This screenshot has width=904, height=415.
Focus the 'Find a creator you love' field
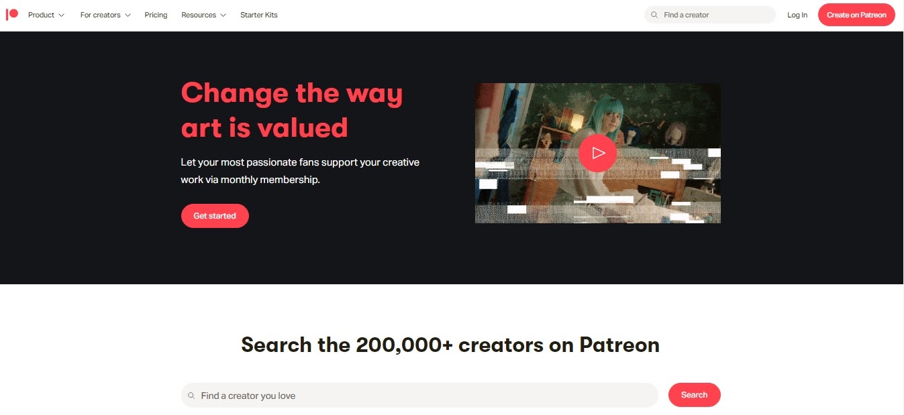(x=419, y=396)
